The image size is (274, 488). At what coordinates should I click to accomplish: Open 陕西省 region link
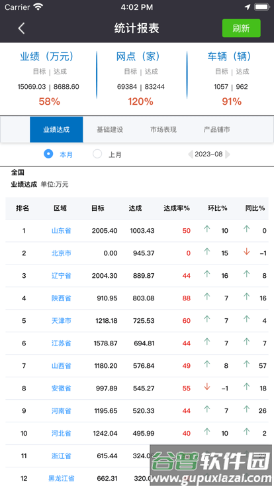pyautogui.click(x=61, y=298)
